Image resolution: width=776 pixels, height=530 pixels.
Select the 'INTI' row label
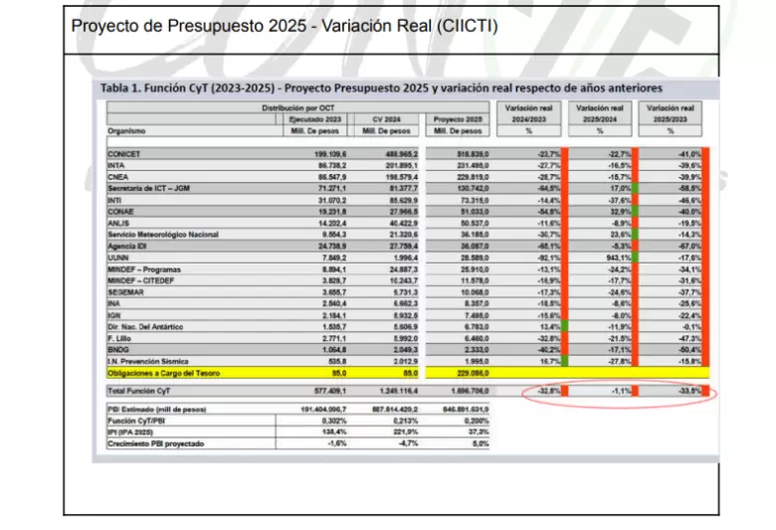pyautogui.click(x=114, y=200)
